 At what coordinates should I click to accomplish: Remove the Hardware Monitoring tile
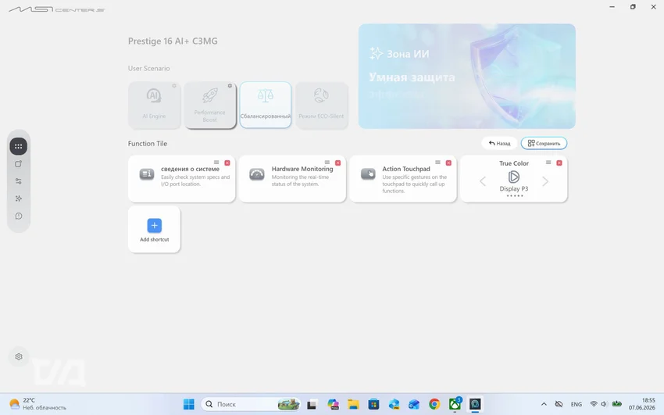pyautogui.click(x=338, y=163)
